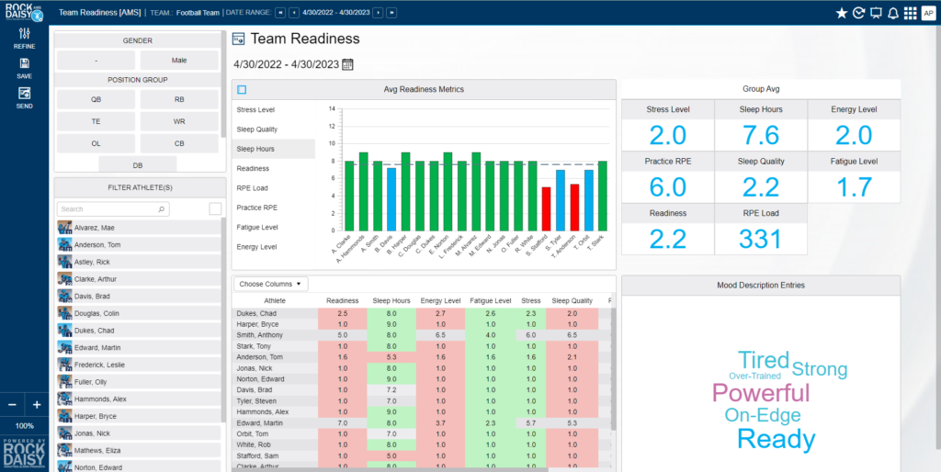Click Smith, Anthony row in table
941x472 pixels.
(x=420, y=335)
